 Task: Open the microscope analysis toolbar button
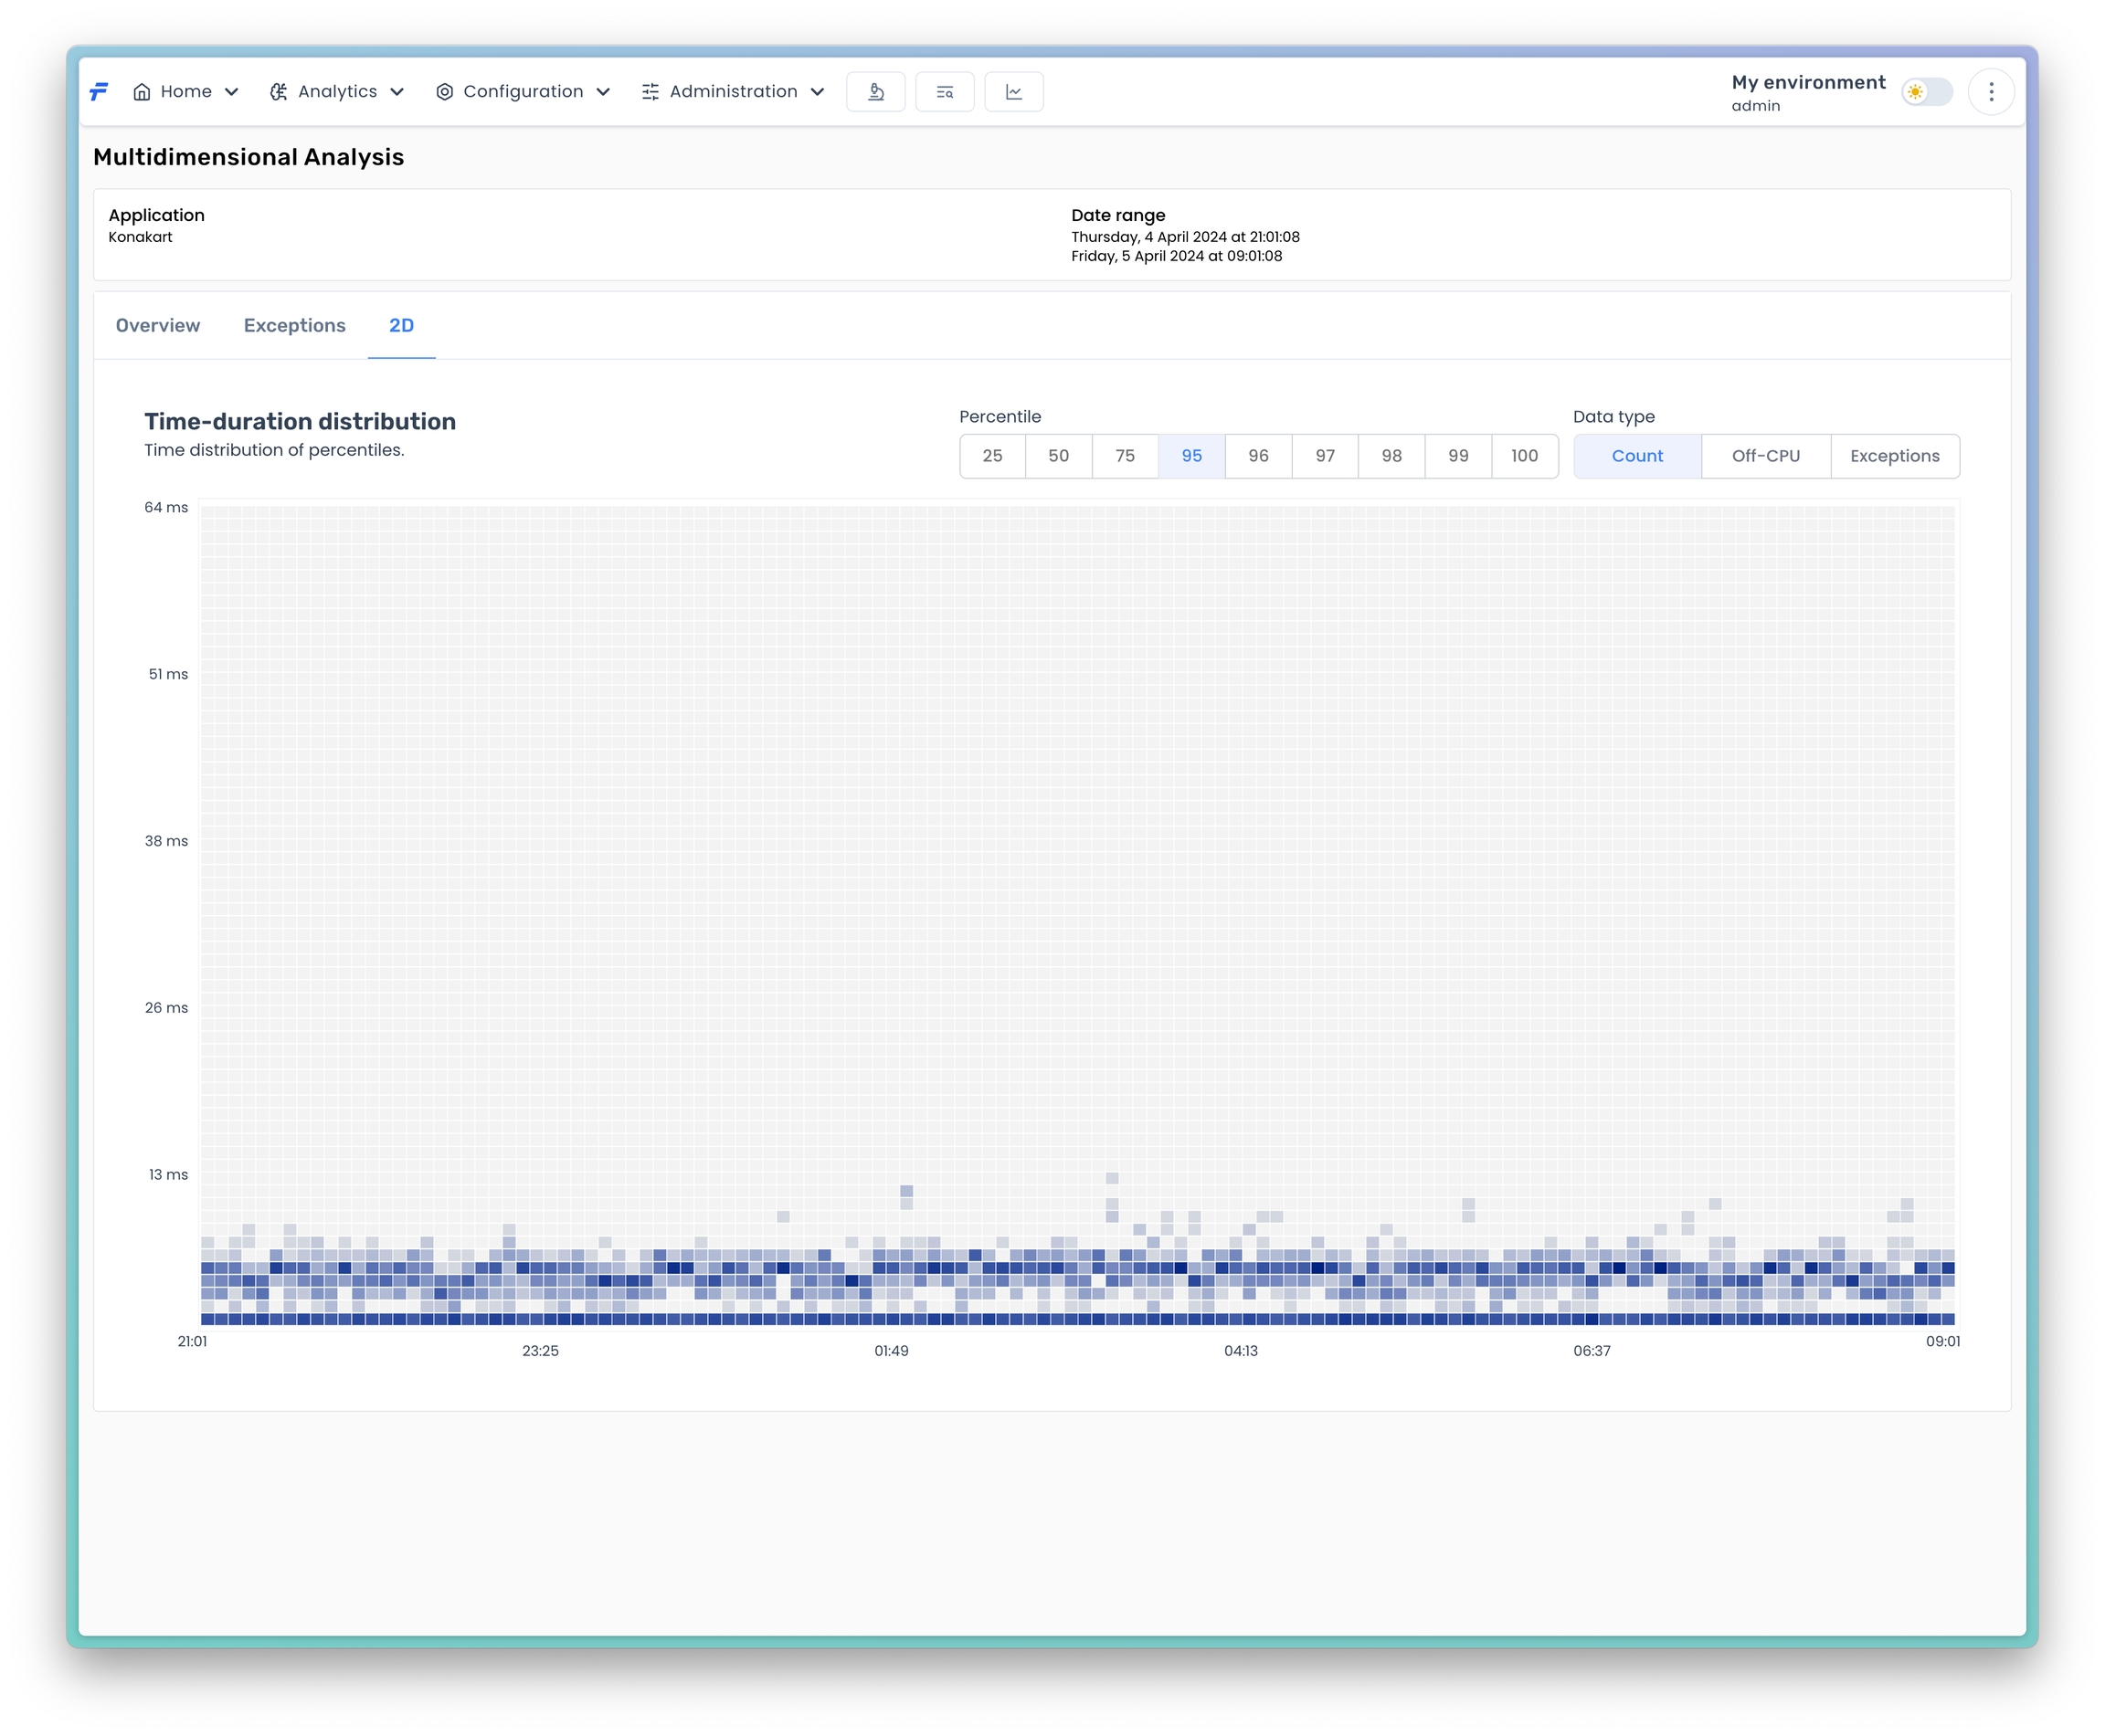875,92
